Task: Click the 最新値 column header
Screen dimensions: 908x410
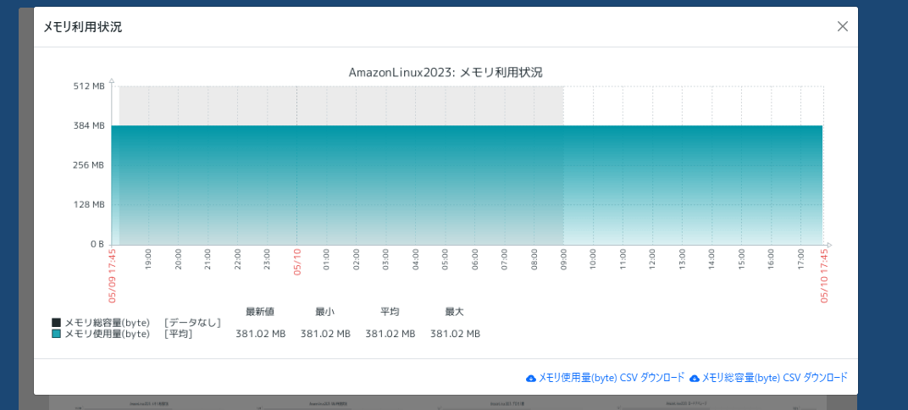Action: click(260, 312)
